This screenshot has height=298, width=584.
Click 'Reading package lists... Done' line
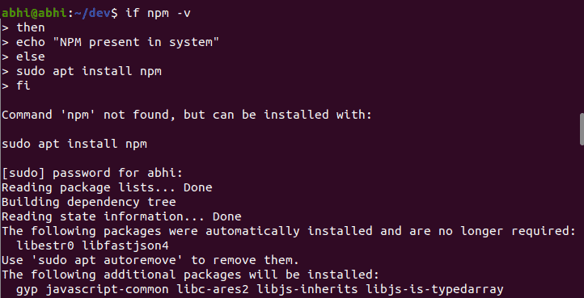107,187
